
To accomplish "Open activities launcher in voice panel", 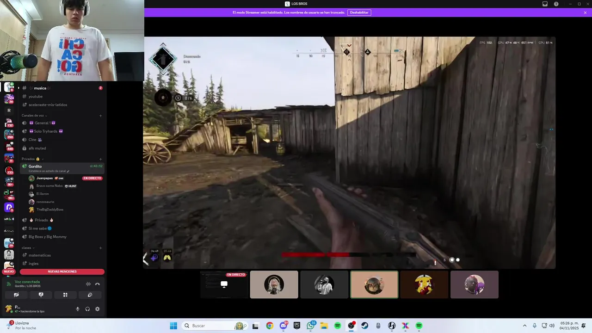I will (65, 295).
